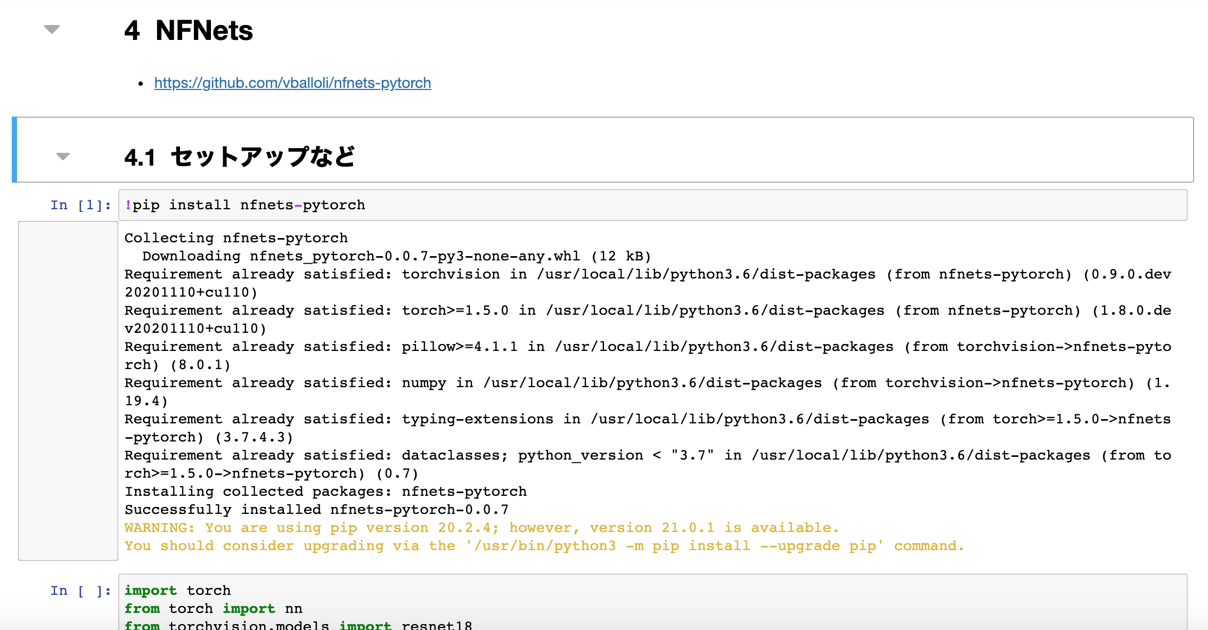The image size is (1208, 630).
Task: Click 'Installing collected packages' output line
Action: (325, 492)
